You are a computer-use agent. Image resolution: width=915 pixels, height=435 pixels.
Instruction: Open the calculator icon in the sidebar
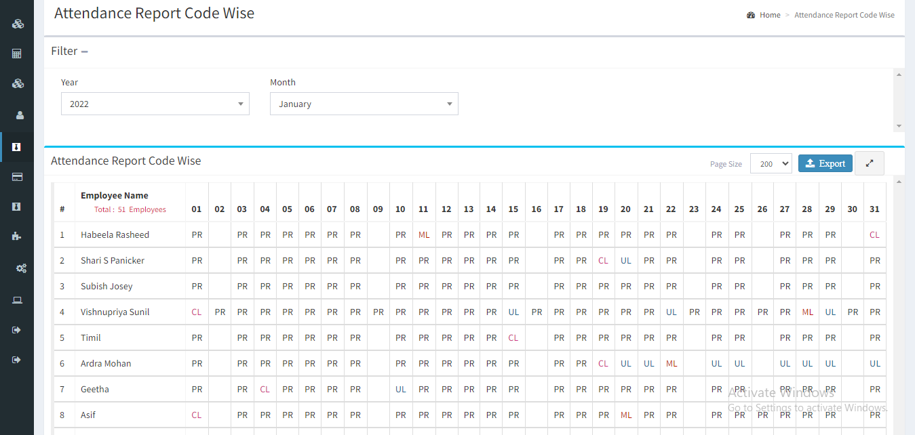[17, 54]
